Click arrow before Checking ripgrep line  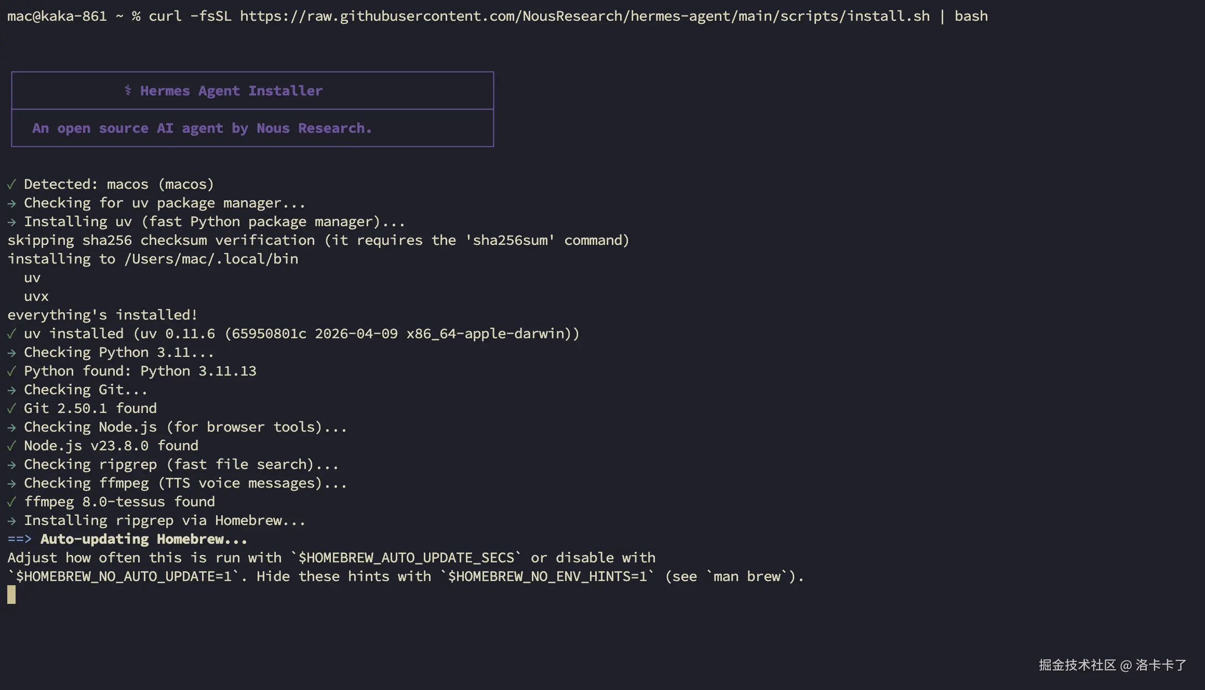point(11,465)
